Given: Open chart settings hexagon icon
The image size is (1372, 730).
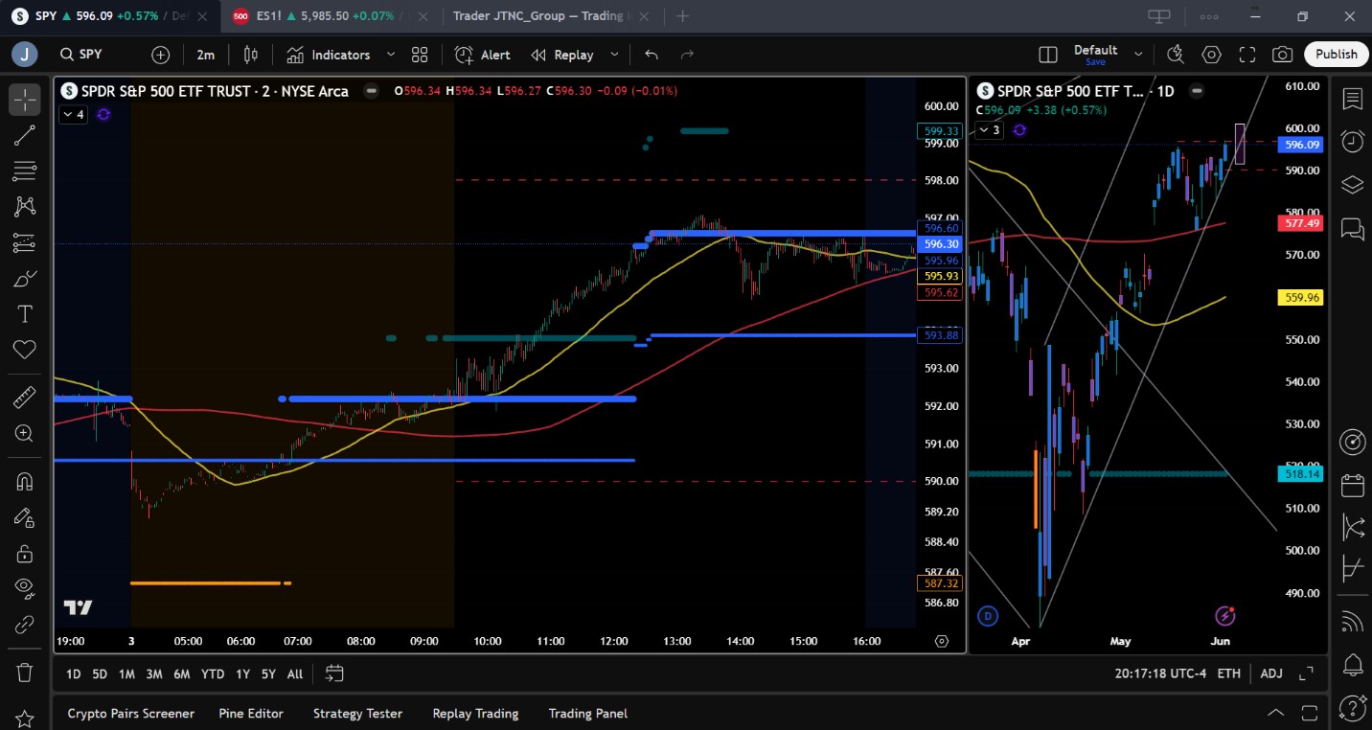Looking at the screenshot, I should pyautogui.click(x=1211, y=55).
